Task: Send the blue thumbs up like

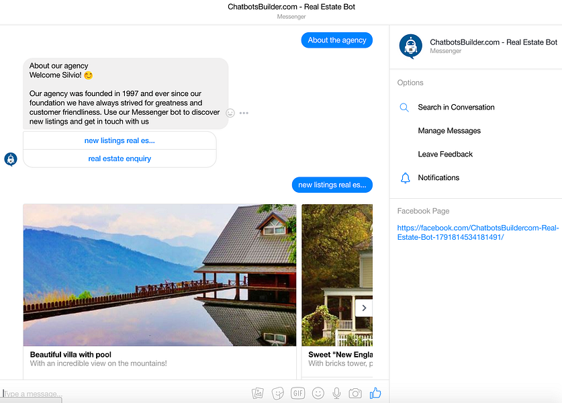Action: tap(375, 393)
